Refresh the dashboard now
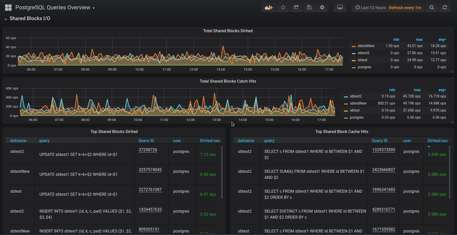This screenshot has height=235, width=457. pyautogui.click(x=445, y=8)
